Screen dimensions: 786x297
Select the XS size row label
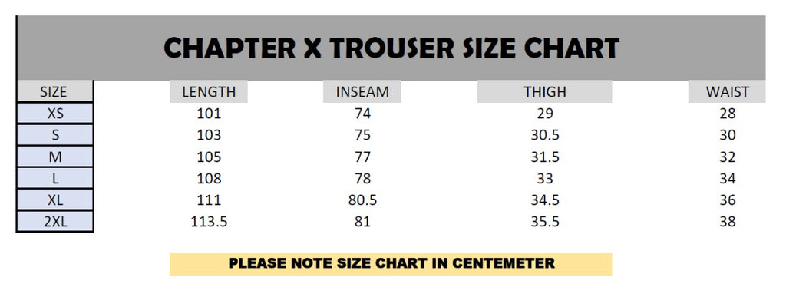tap(55, 114)
